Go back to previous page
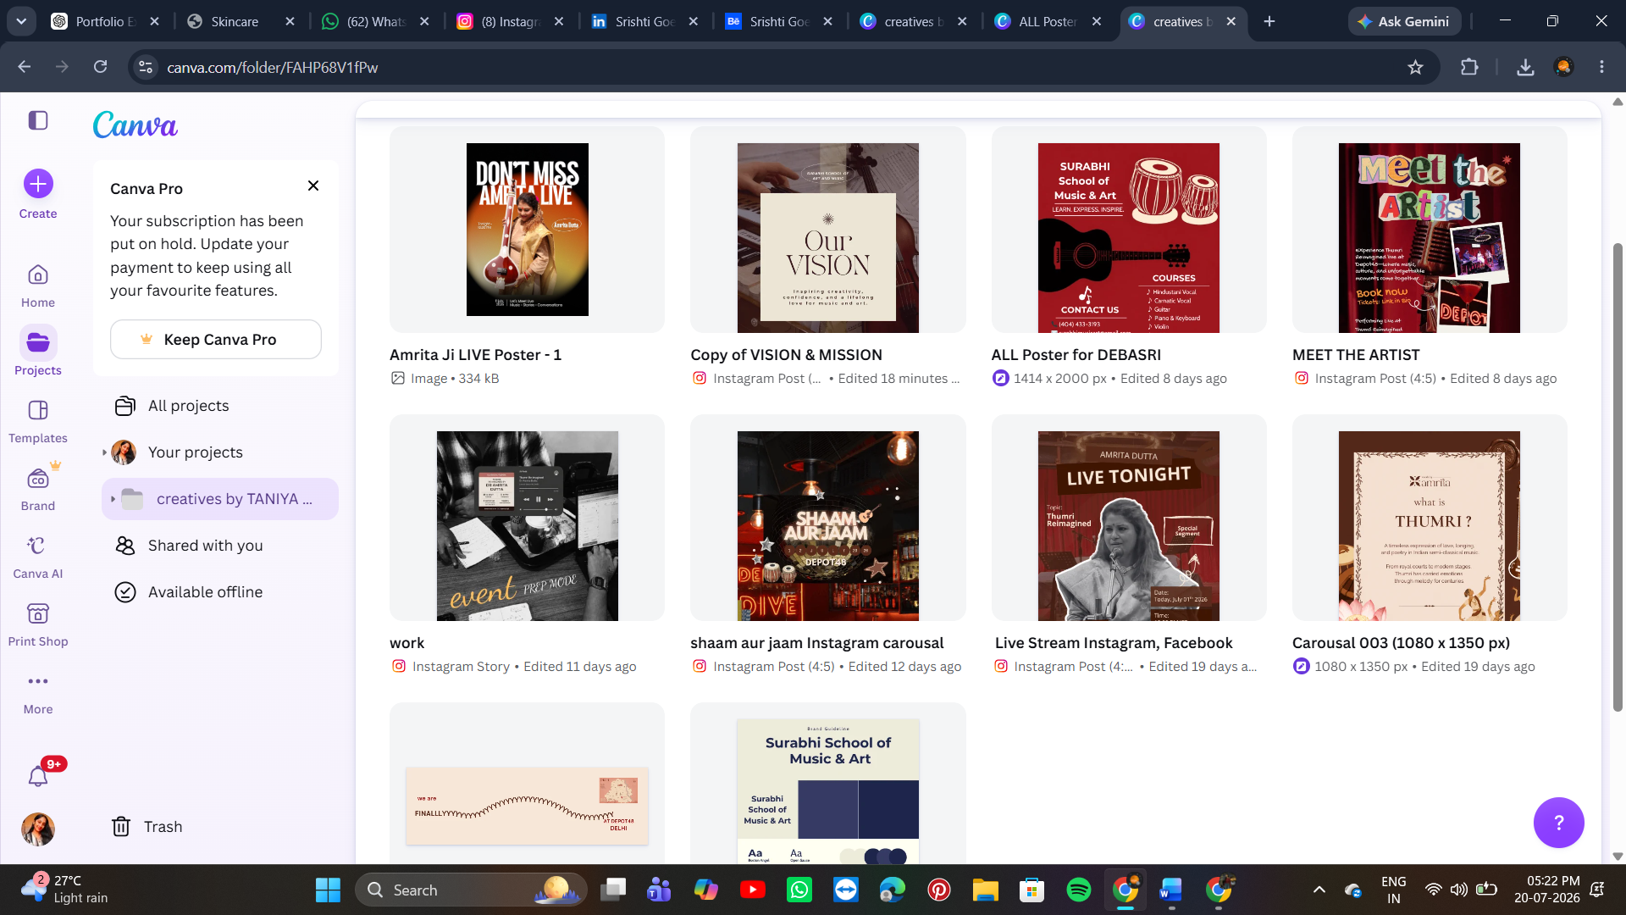 [24, 67]
